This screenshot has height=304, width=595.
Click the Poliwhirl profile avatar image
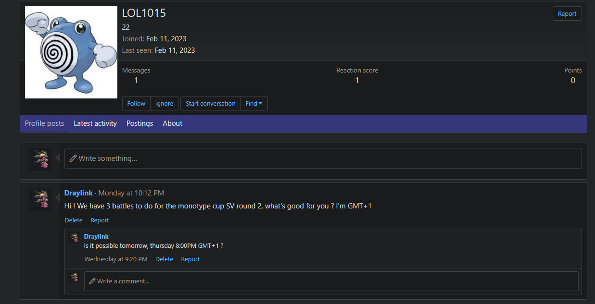pyautogui.click(x=71, y=52)
